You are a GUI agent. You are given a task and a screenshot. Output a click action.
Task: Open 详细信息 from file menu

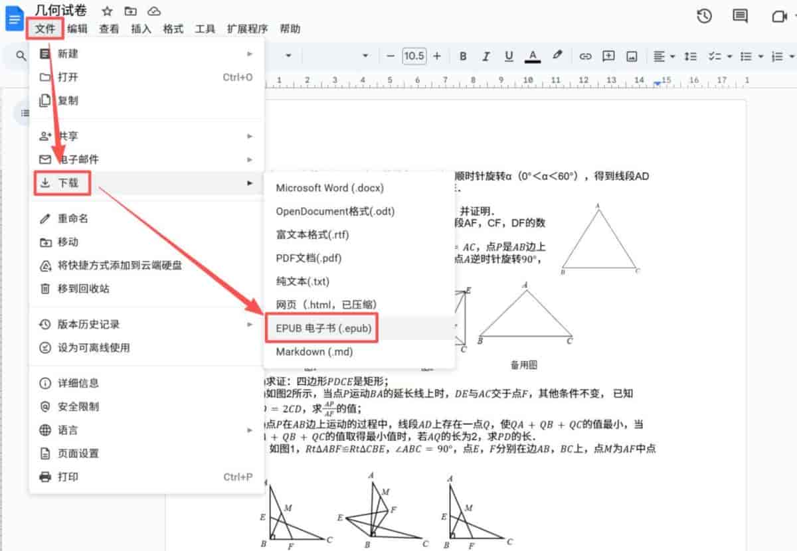147,383
